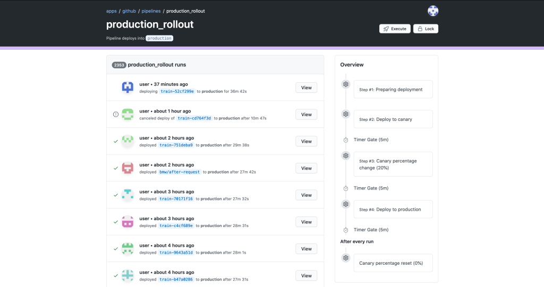The height and width of the screenshot is (287, 544).
Task: Select Step #4: Deploy to production card
Action: click(393, 210)
